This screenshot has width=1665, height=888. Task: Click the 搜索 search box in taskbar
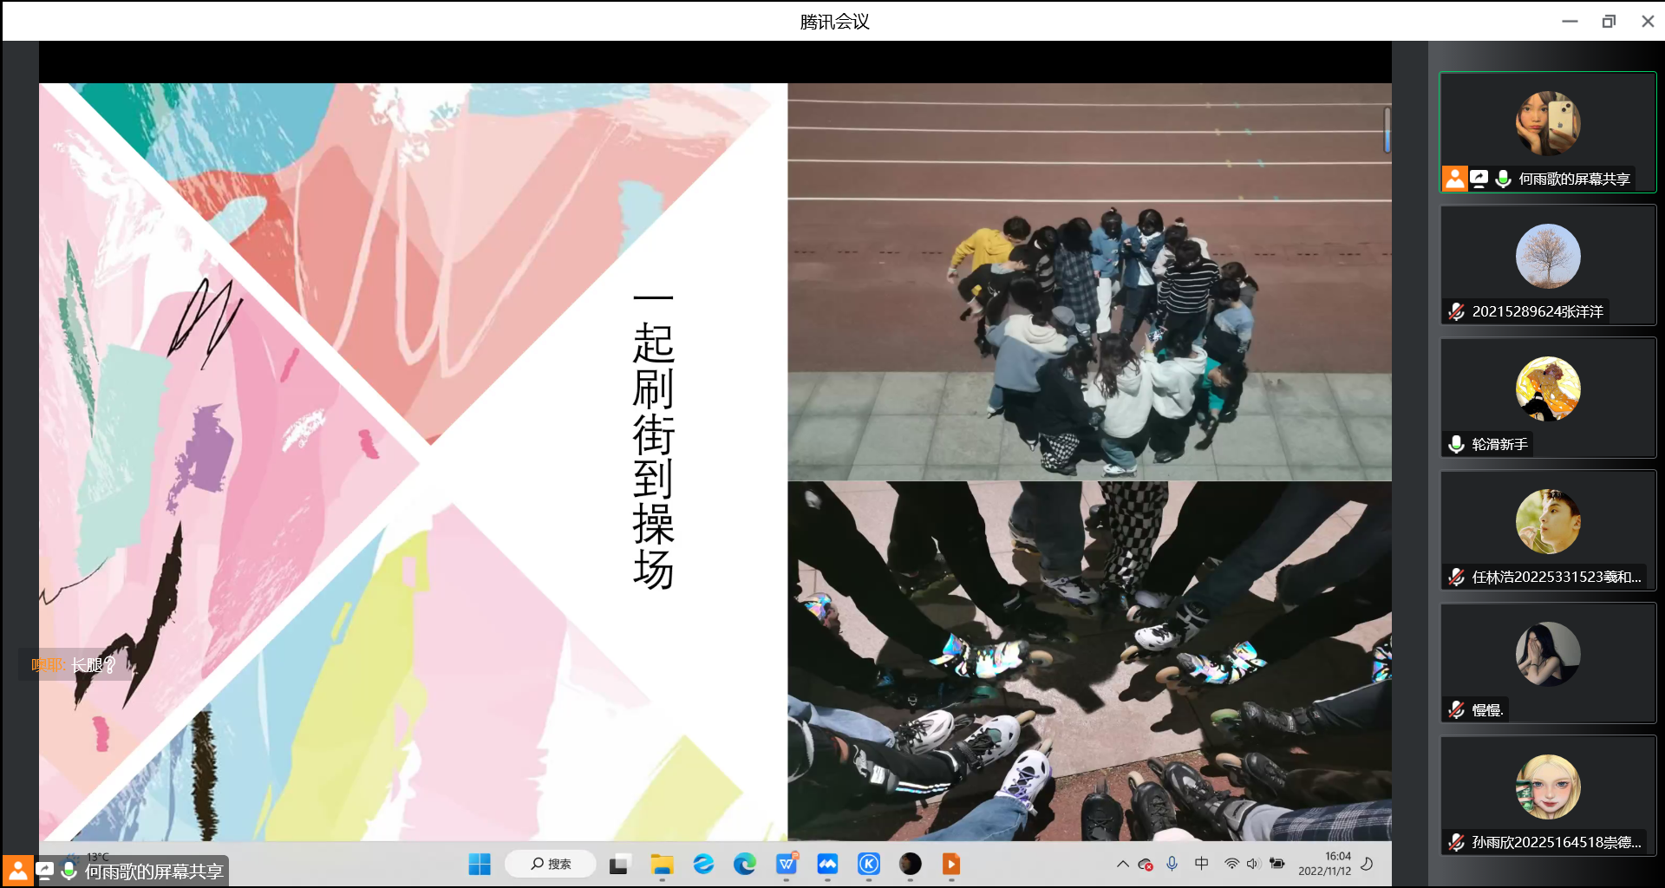(x=551, y=864)
